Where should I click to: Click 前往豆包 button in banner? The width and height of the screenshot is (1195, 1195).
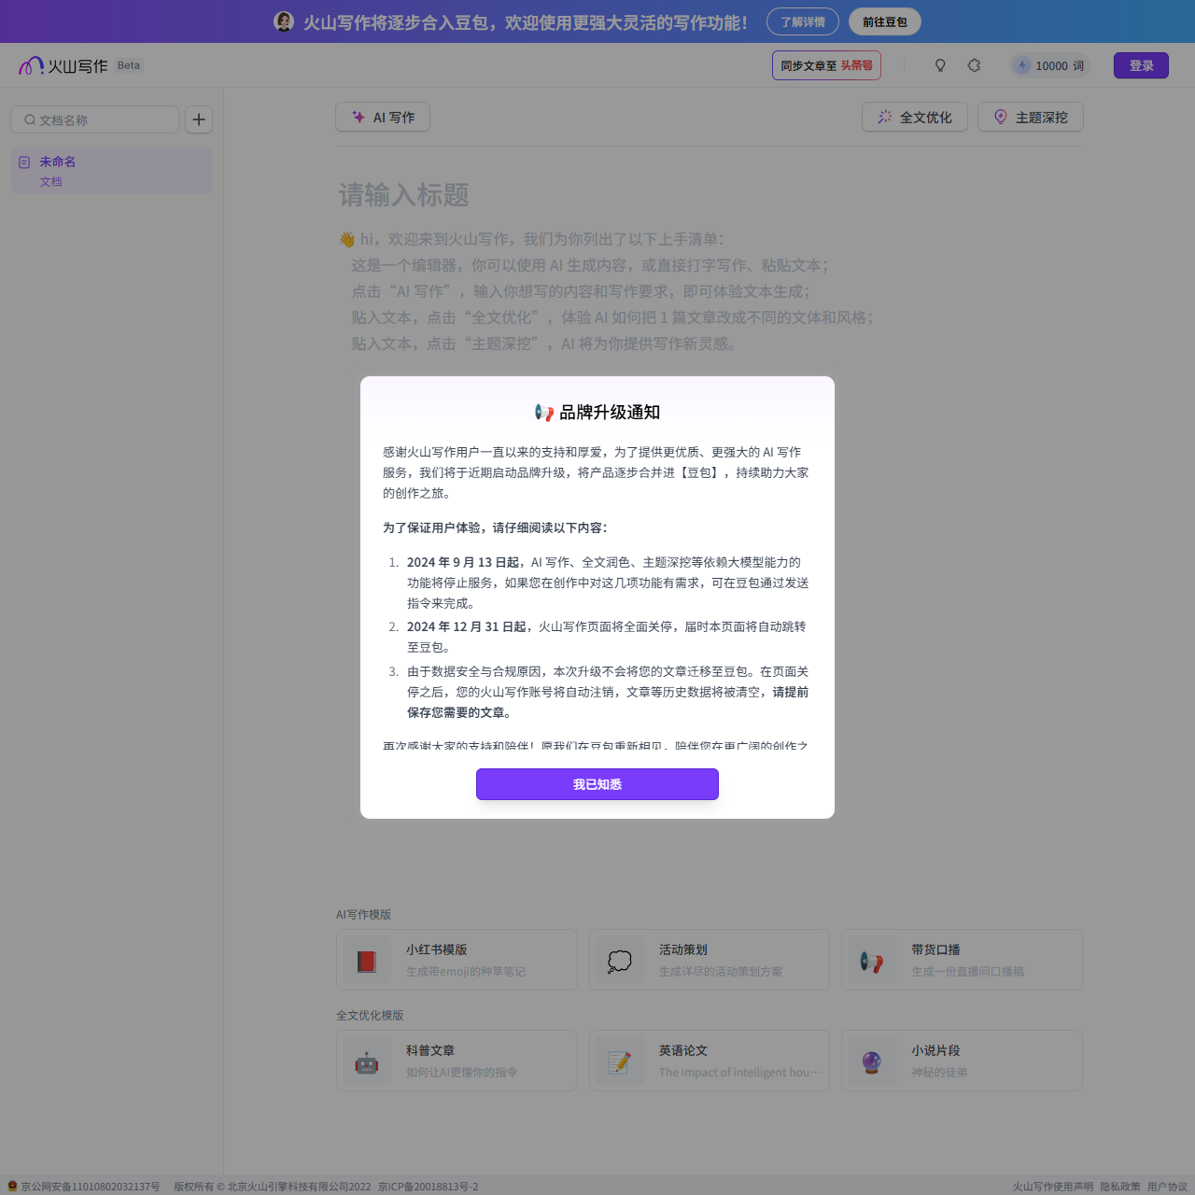click(x=884, y=21)
